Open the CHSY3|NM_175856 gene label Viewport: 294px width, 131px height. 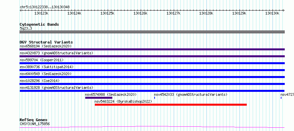coord(35,124)
